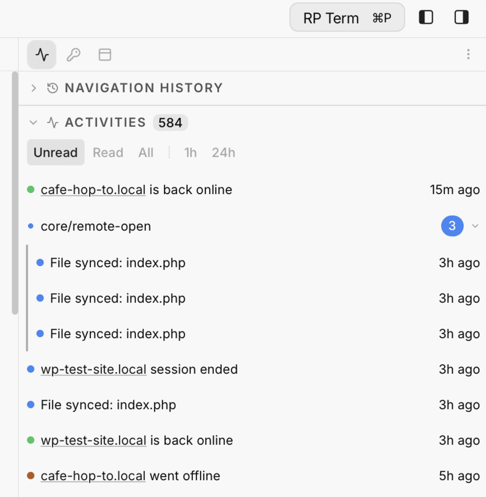Open the RP Term command button
This screenshot has height=497, width=486.
347,17
